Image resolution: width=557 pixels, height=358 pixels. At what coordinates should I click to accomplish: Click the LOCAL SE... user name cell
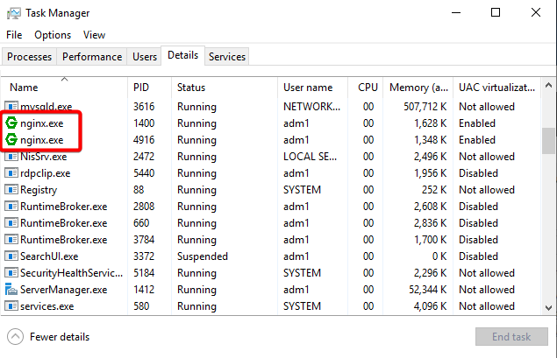point(310,157)
